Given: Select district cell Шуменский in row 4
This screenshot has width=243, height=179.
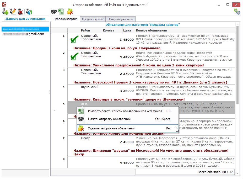Looking at the screenshot, I should tap(90, 87).
